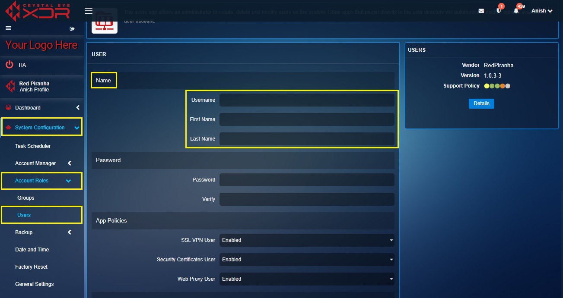Click the Users app icon in header
The width and height of the screenshot is (563, 298).
(x=105, y=20)
